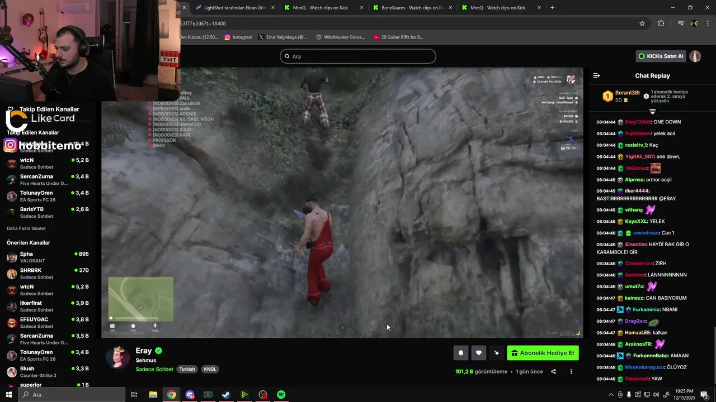Open ilkerfirat recommended channel
716x402 pixels.
47,306
